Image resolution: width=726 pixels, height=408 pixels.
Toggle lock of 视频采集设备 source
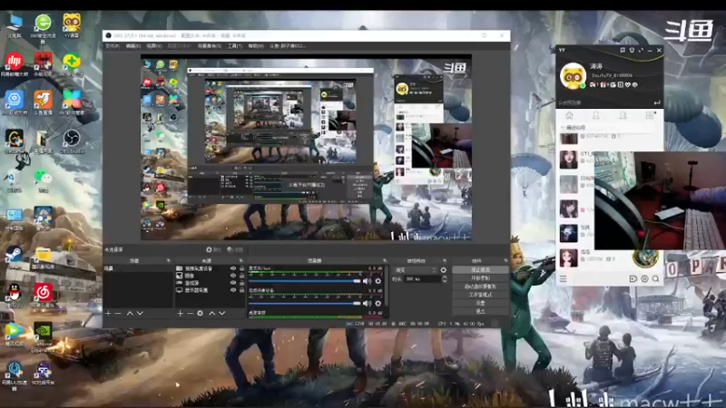point(241,268)
